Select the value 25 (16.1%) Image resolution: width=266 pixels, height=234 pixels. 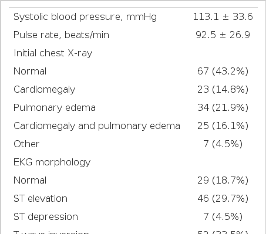click(x=223, y=126)
